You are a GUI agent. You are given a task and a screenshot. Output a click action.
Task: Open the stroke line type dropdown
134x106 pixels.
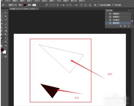pos(52,5)
